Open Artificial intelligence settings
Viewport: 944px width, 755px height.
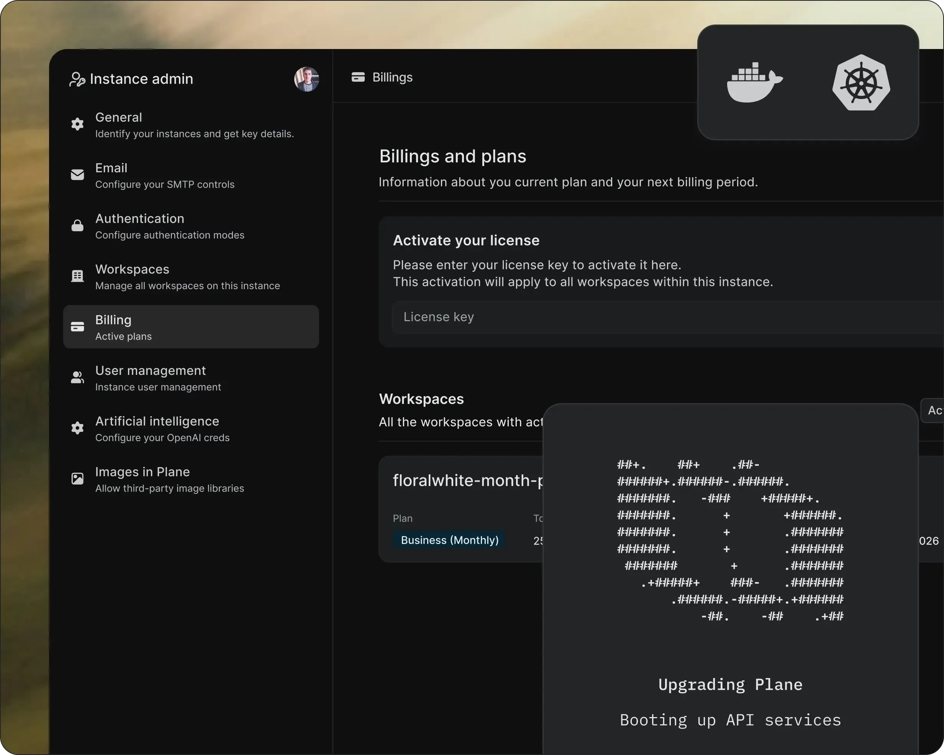click(x=191, y=428)
